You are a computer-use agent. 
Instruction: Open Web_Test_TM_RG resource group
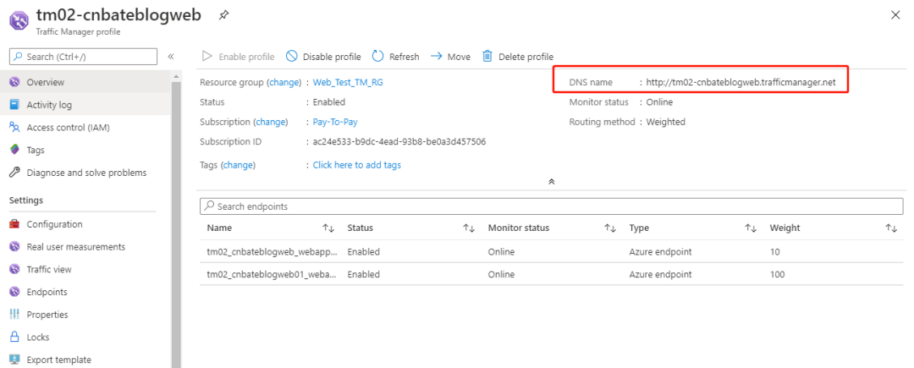point(348,82)
